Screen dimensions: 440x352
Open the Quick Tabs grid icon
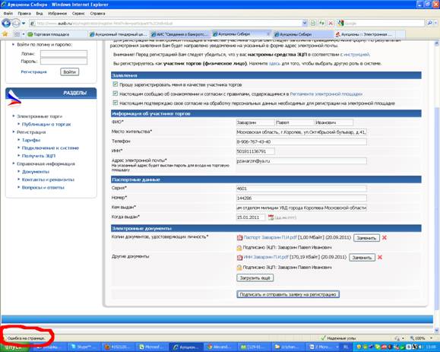[x=17, y=34]
